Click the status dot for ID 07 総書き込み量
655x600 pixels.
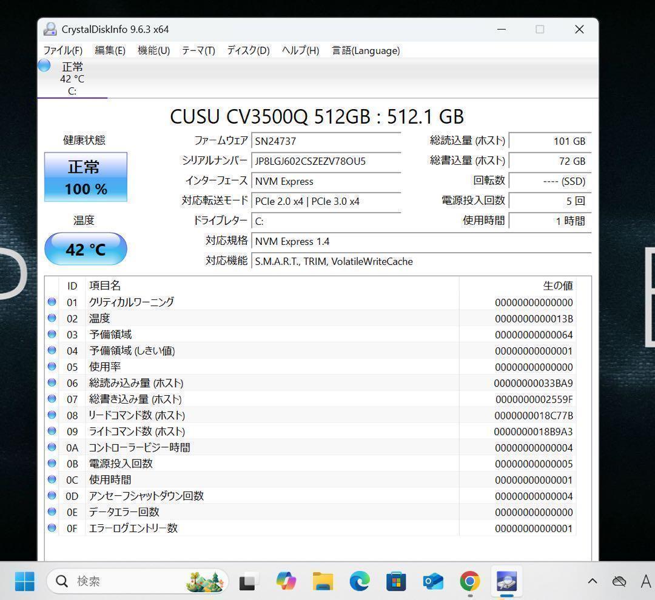52,398
